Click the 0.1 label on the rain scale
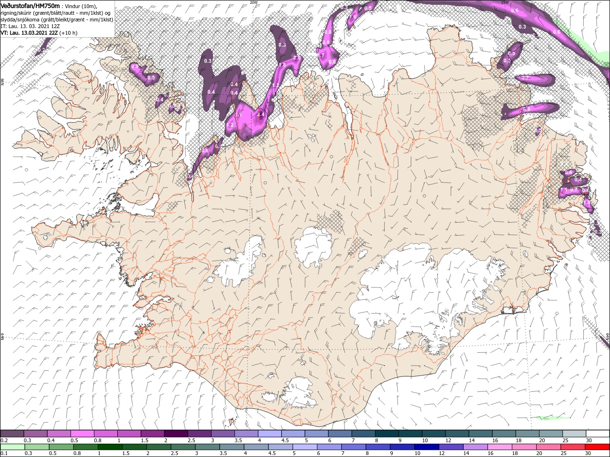 4,453
